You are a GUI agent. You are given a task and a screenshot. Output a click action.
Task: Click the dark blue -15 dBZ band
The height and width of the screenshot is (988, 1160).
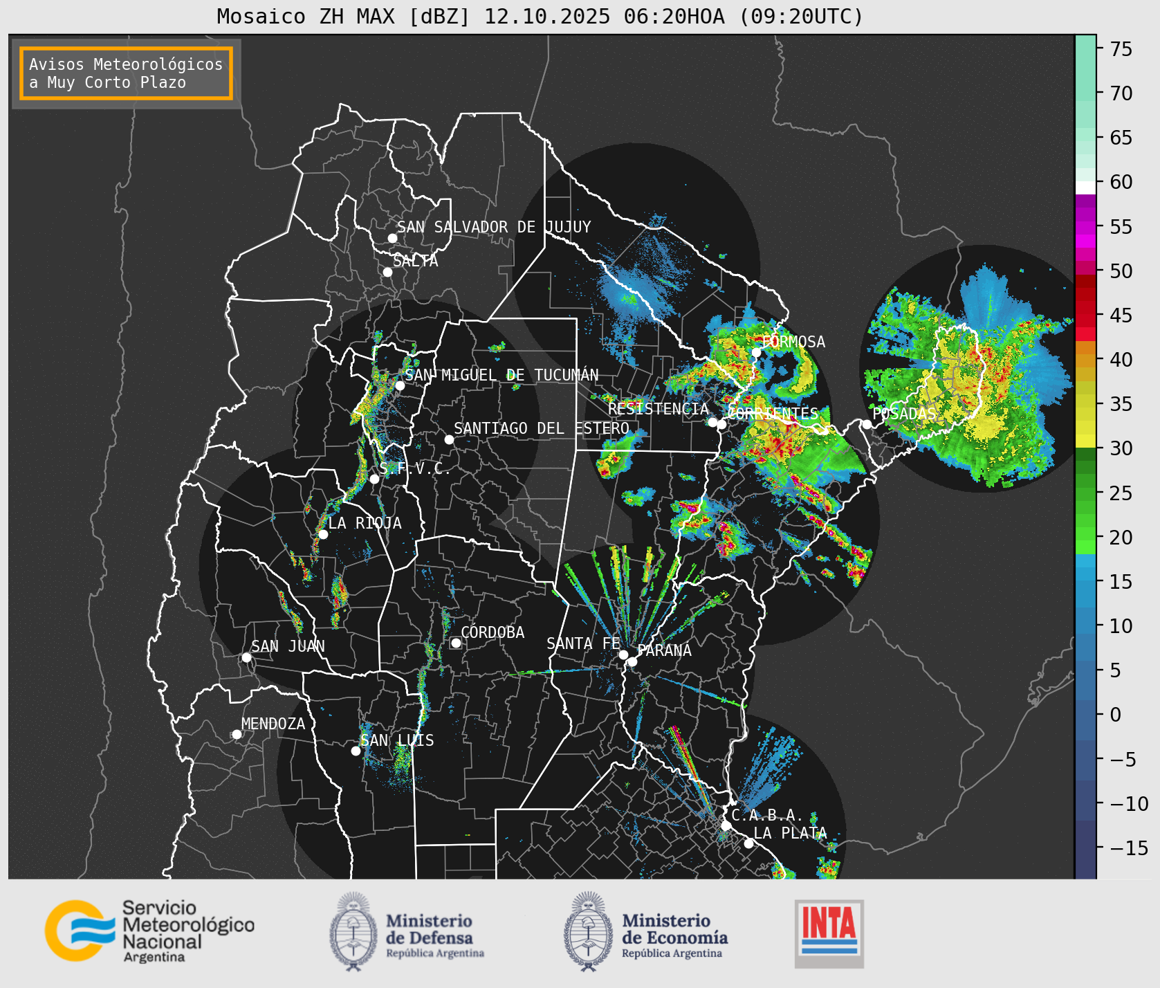point(1085,850)
